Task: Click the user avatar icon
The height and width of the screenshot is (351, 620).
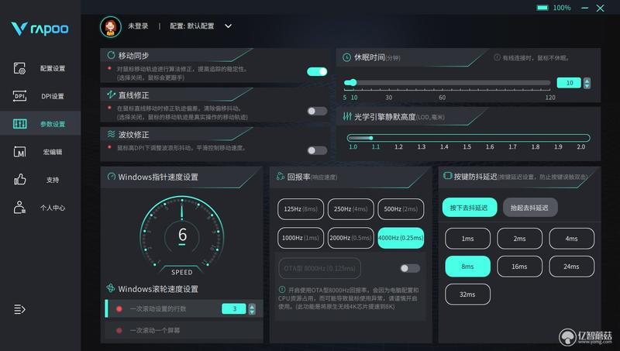Action: [x=111, y=26]
